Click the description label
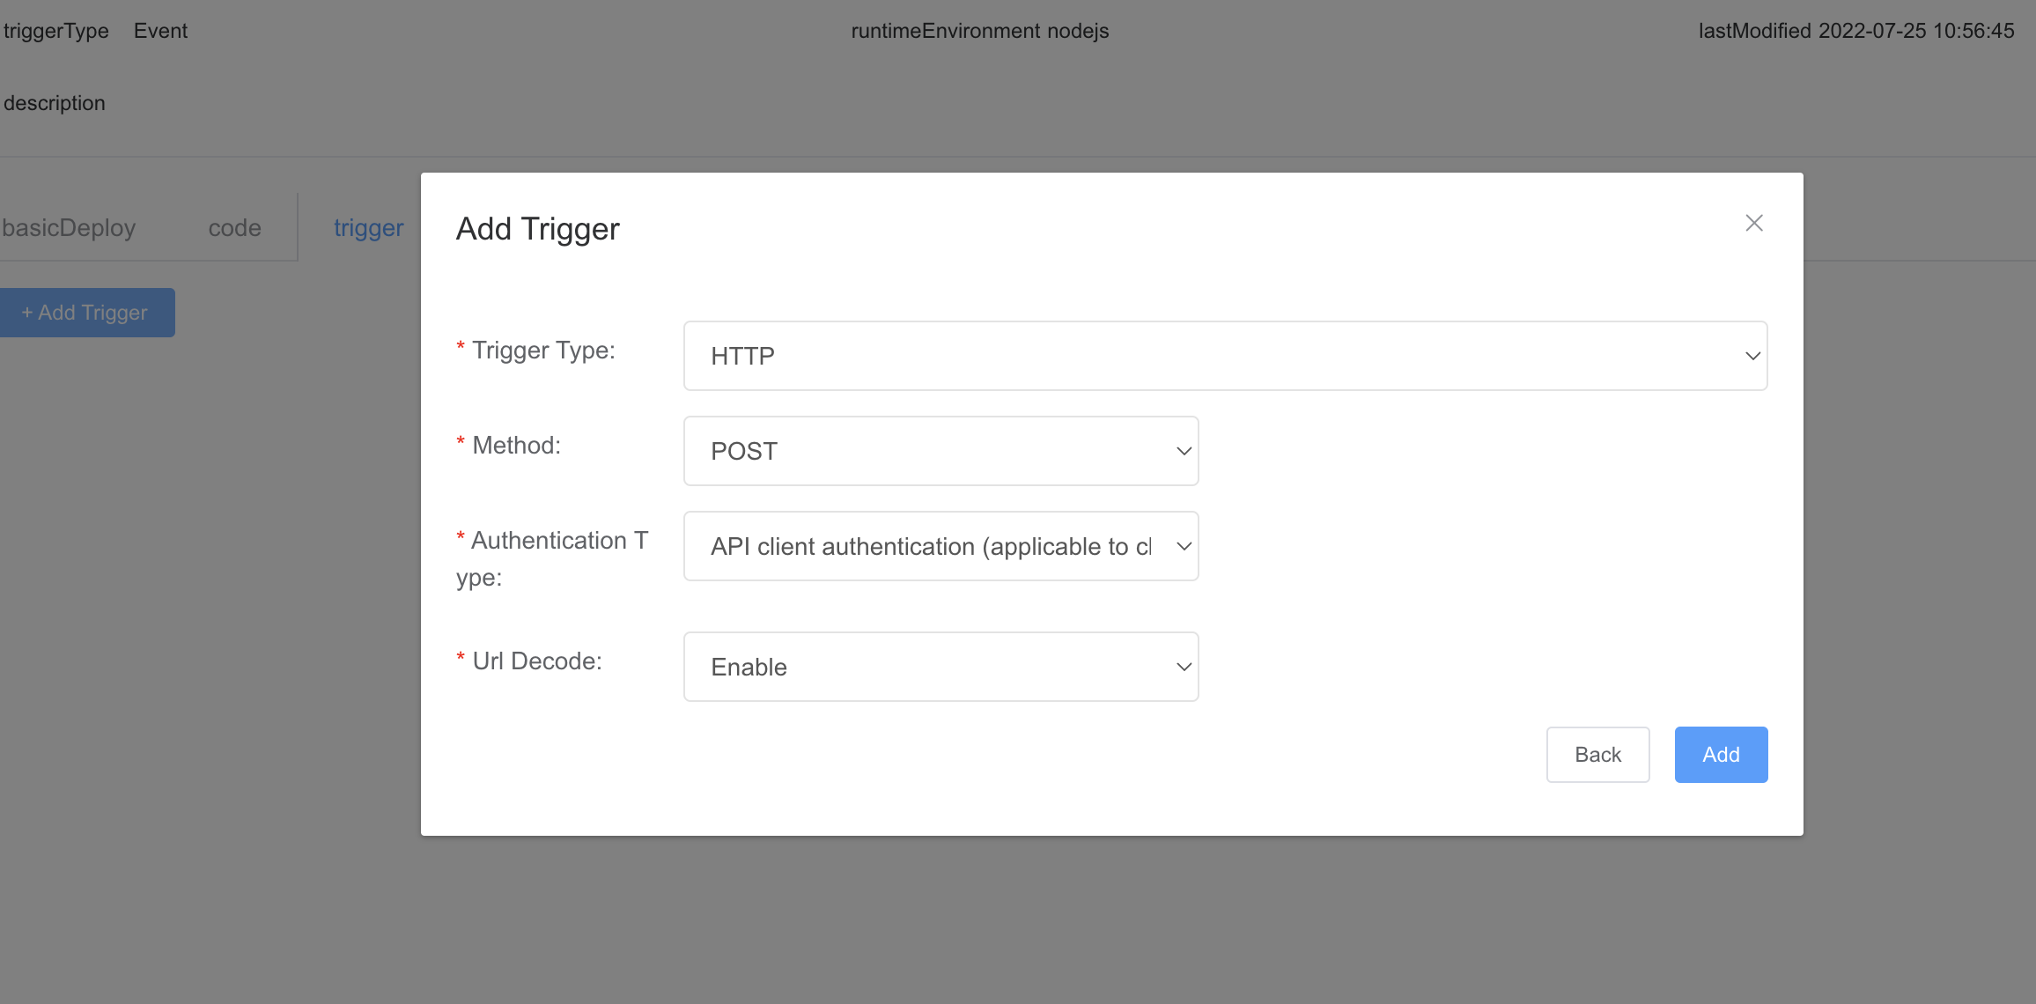2036x1004 pixels. click(x=55, y=103)
